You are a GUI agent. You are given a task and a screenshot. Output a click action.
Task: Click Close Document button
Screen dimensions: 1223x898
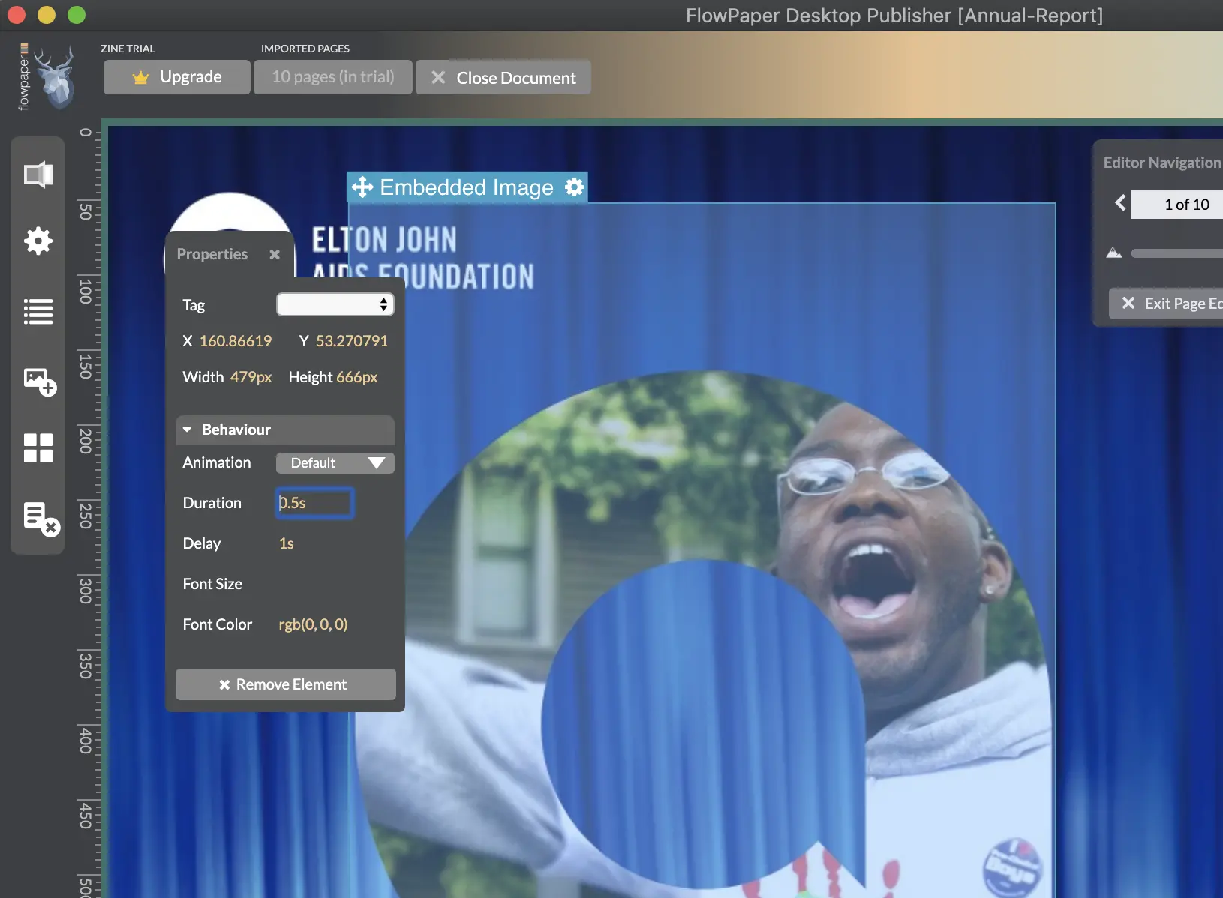[503, 77]
